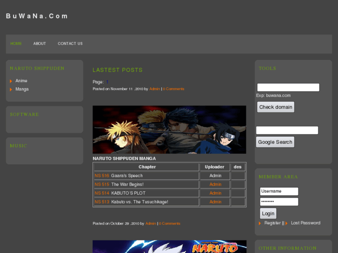Click the NARUTO SHIPPUDEN MANGA table title
This screenshot has width=338, height=253.
pos(124,159)
